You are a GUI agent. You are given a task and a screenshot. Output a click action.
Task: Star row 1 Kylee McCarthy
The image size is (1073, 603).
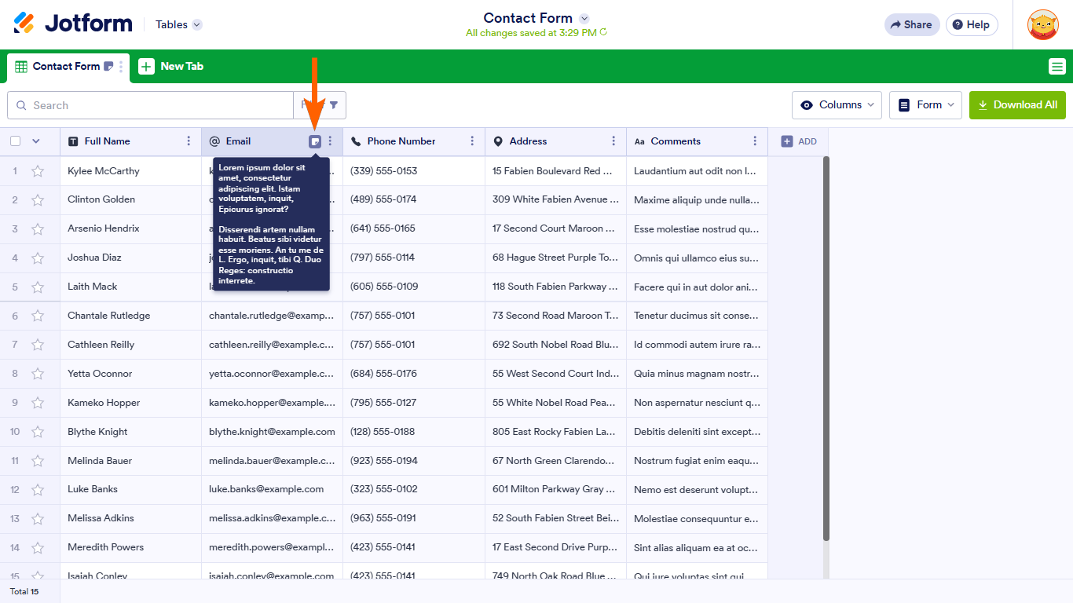pyautogui.click(x=37, y=171)
